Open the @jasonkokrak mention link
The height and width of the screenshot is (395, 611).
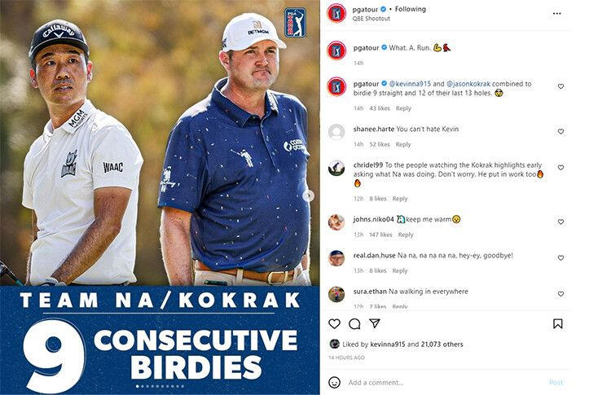point(468,84)
